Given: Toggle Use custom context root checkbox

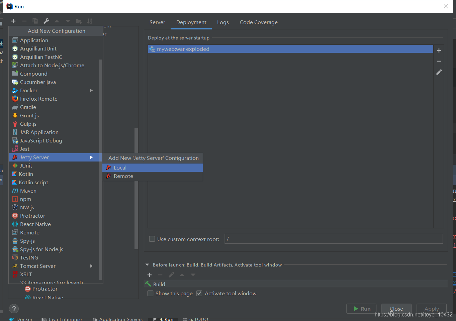Looking at the screenshot, I should pyautogui.click(x=152, y=239).
